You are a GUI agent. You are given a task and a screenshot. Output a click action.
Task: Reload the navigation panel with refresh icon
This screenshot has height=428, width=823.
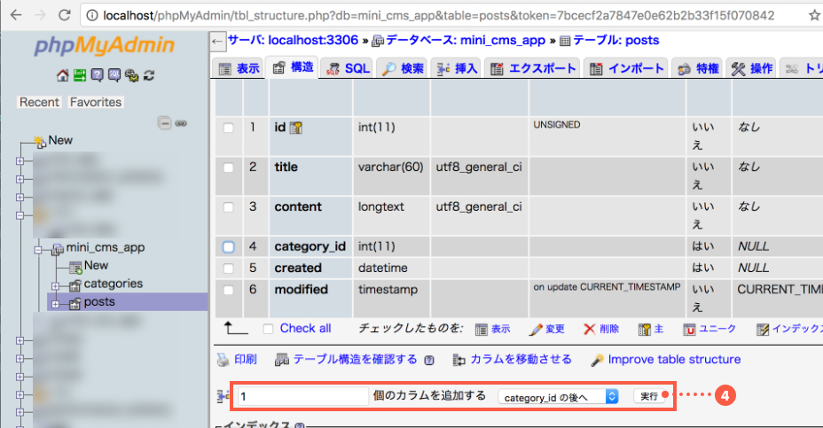tap(149, 75)
